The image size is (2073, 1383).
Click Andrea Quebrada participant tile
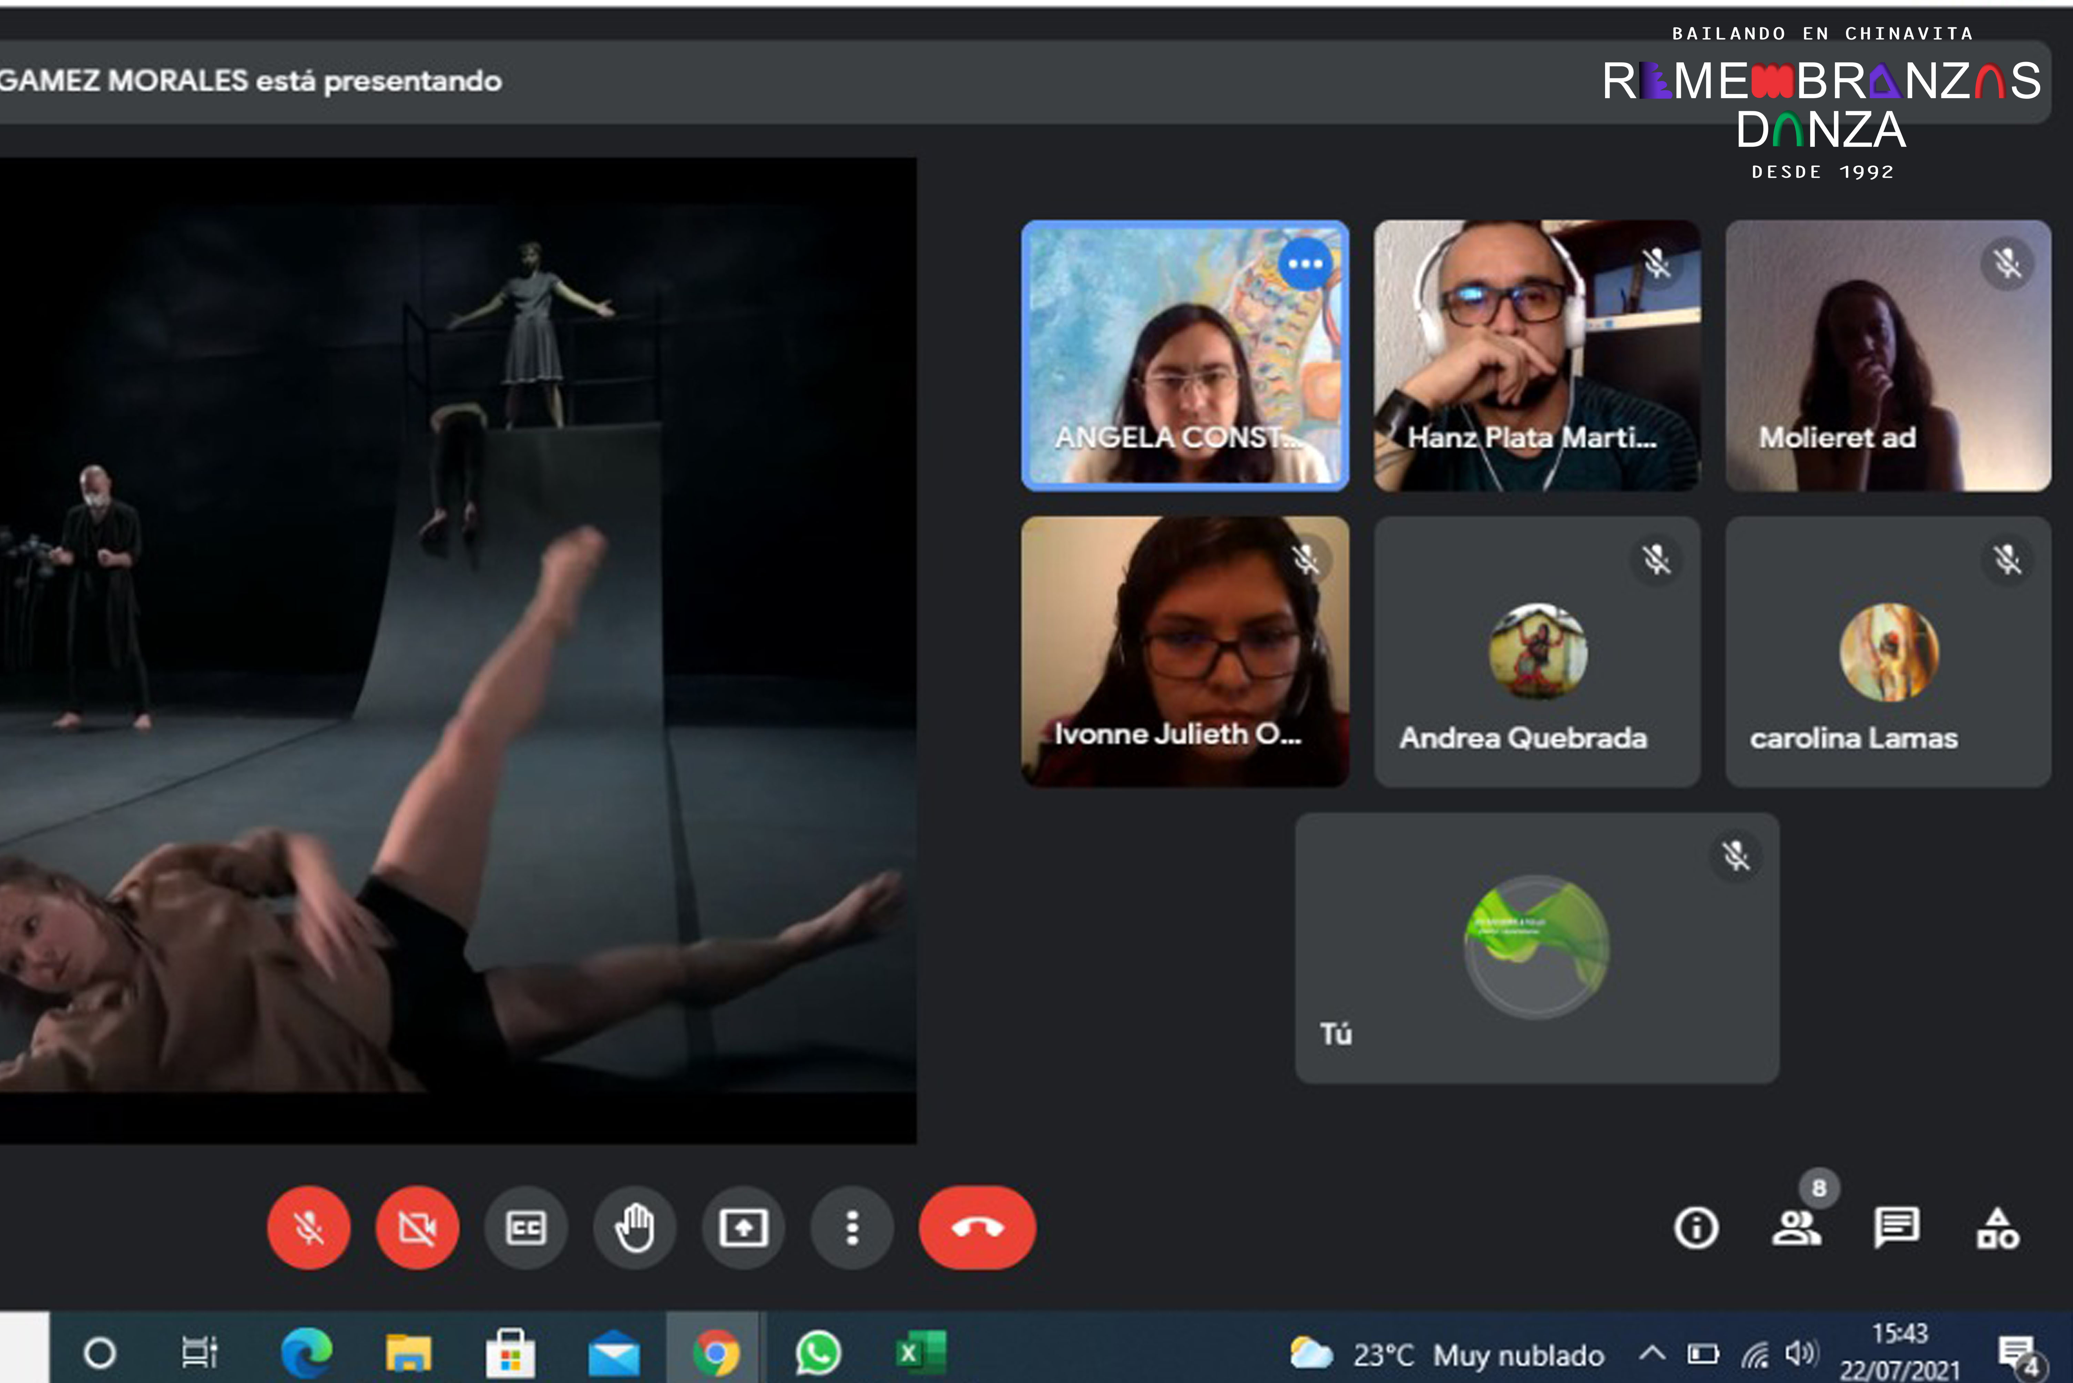click(x=1536, y=652)
